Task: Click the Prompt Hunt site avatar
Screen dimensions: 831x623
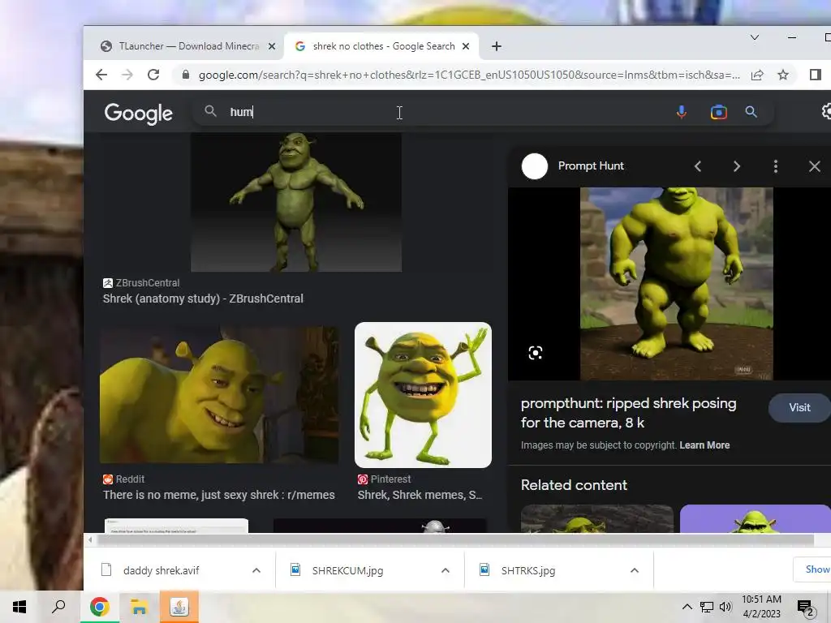Action: (534, 166)
